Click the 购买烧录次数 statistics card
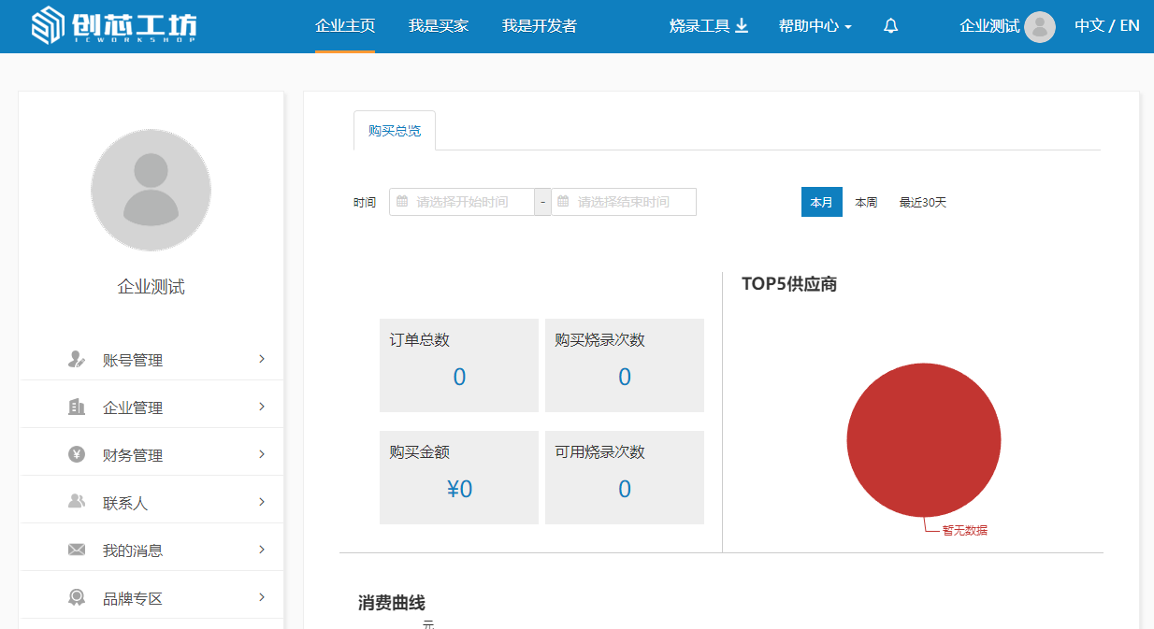Viewport: 1154px width, 629px height. [625, 365]
